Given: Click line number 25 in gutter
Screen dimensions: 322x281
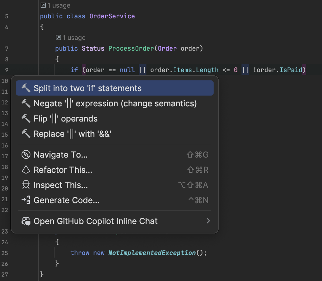Looking at the screenshot, I should 7,253.
